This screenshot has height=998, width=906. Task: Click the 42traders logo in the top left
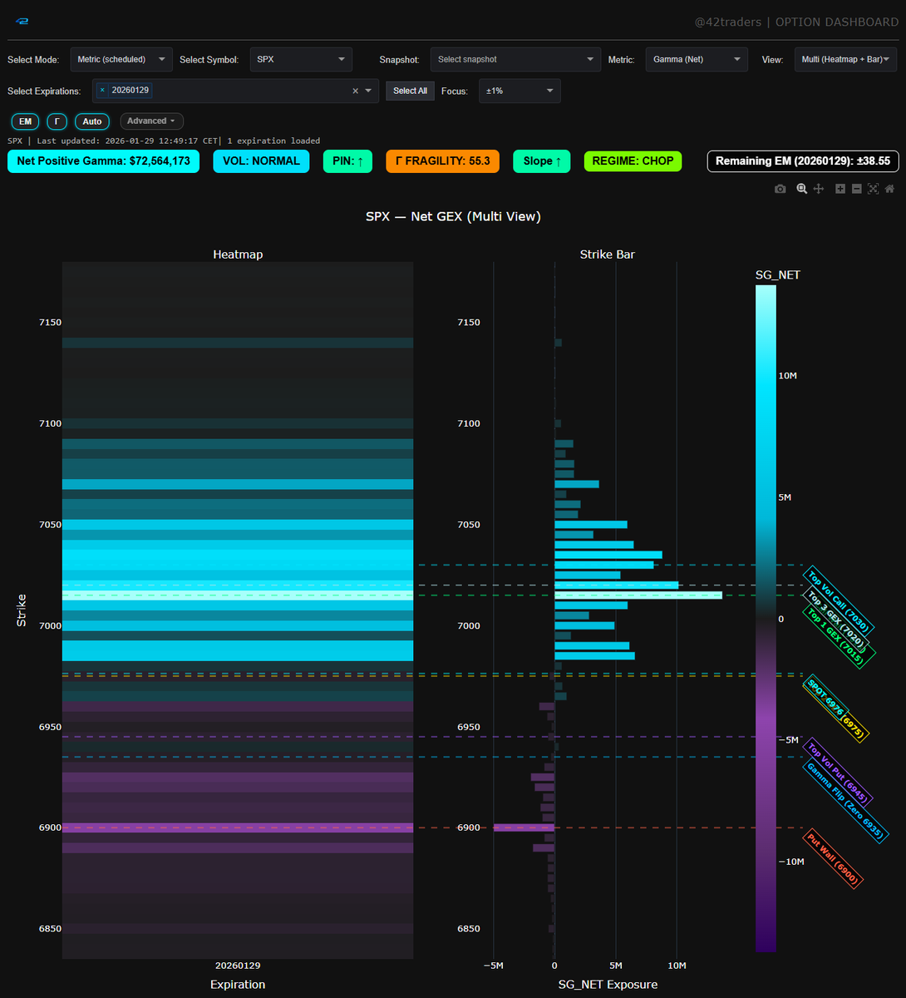click(x=22, y=21)
